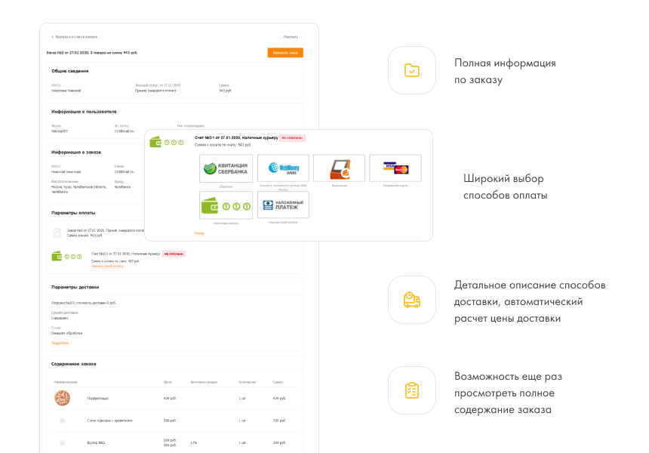
Task: Click the Назад link in the payment window
Action: pyautogui.click(x=200, y=233)
